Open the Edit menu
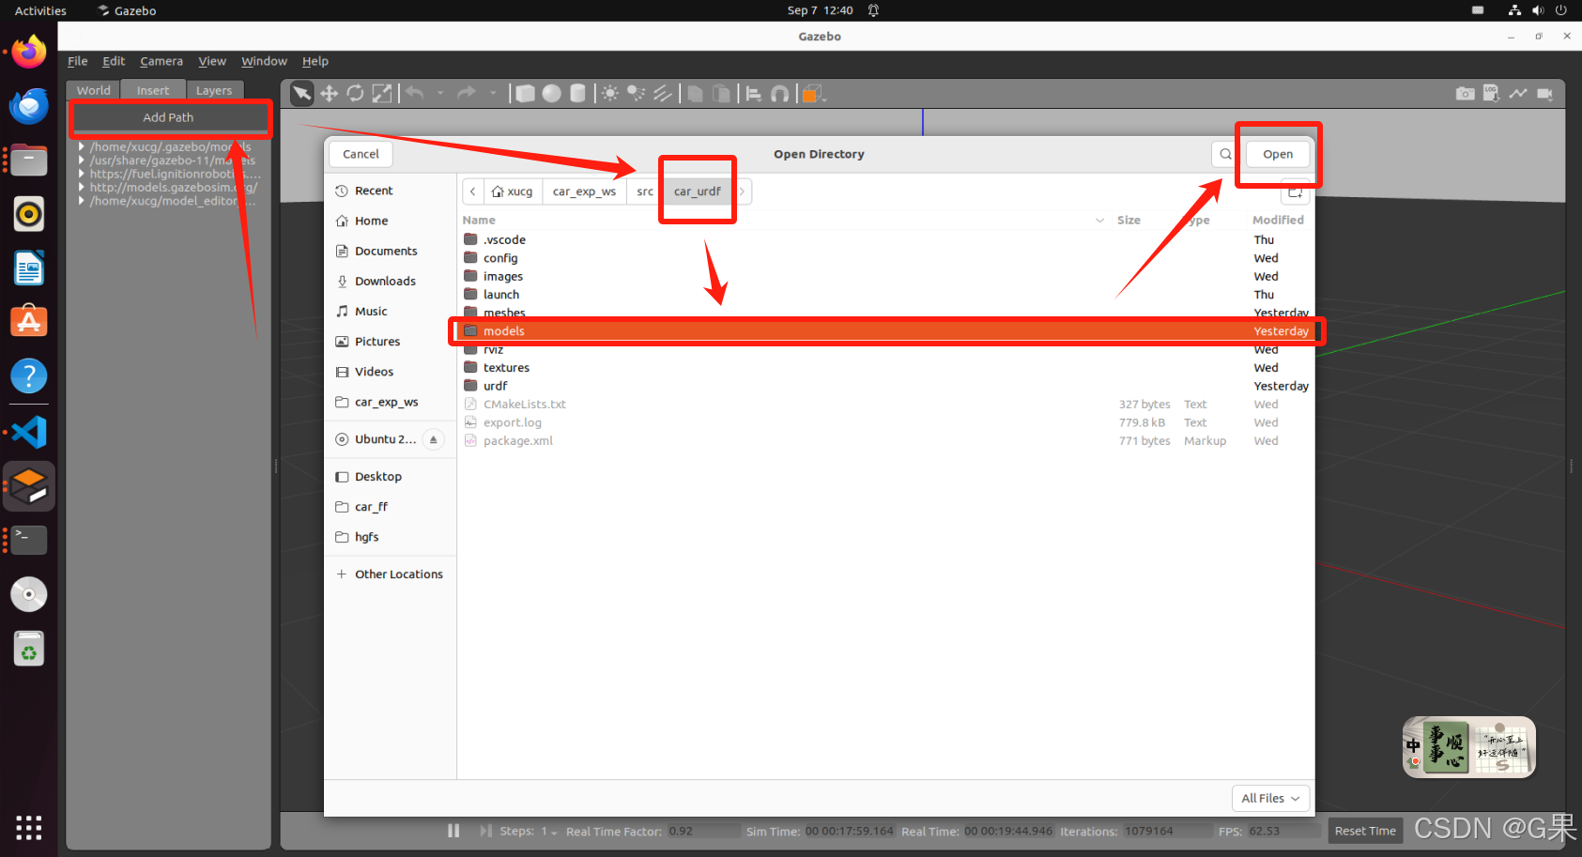Image resolution: width=1582 pixels, height=857 pixels. [x=114, y=61]
